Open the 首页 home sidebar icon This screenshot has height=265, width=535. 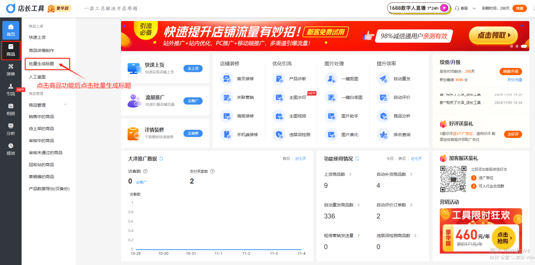[x=11, y=30]
